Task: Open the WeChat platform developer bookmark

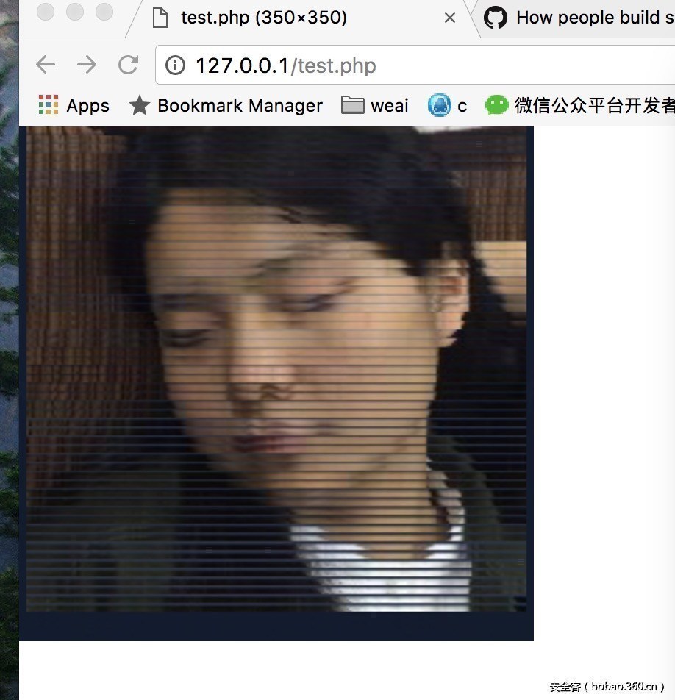Action: 580,105
